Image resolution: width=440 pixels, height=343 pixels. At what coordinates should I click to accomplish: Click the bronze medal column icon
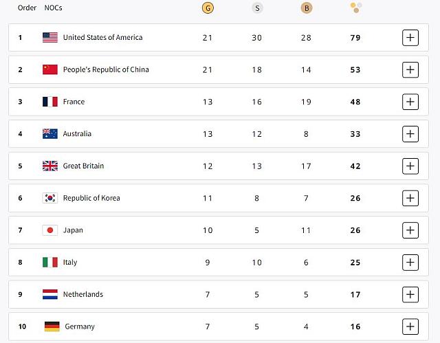306,8
